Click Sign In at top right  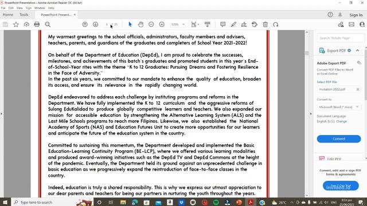(356, 15)
